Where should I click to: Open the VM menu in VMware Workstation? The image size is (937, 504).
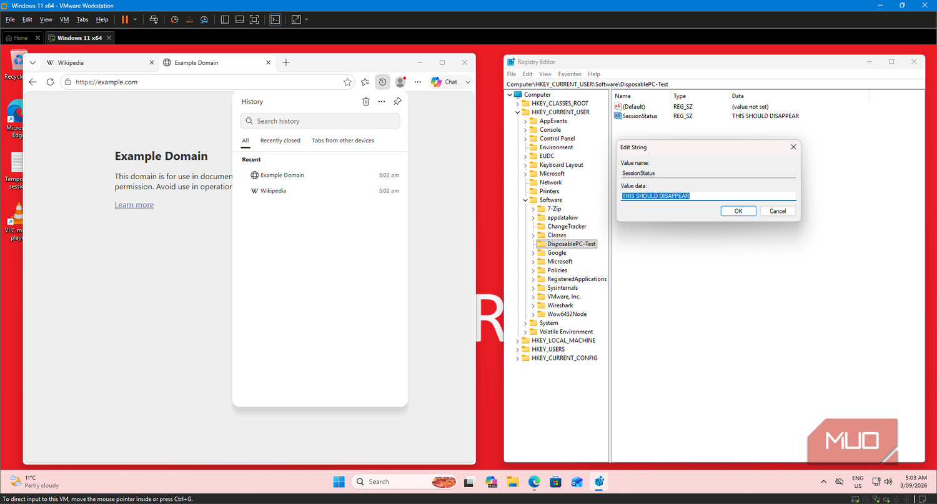[x=64, y=19]
